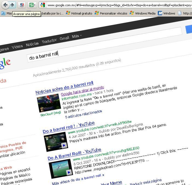192x185 pixels.
Task: Click the Google logo
Action: tap(5, 64)
